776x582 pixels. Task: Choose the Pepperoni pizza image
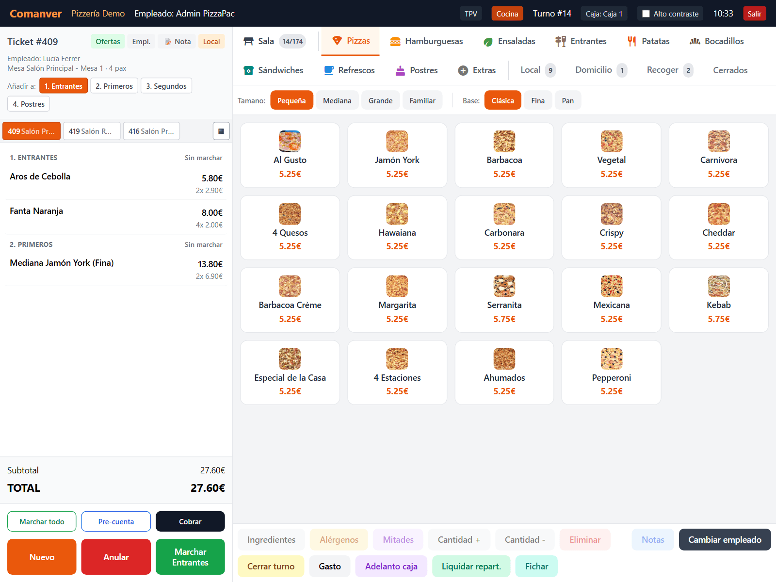[x=612, y=359]
